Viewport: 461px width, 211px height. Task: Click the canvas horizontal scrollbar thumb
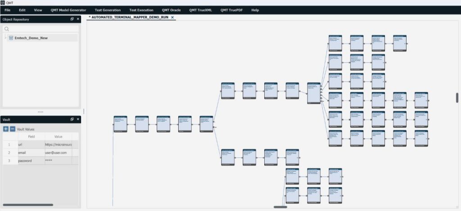point(280,207)
